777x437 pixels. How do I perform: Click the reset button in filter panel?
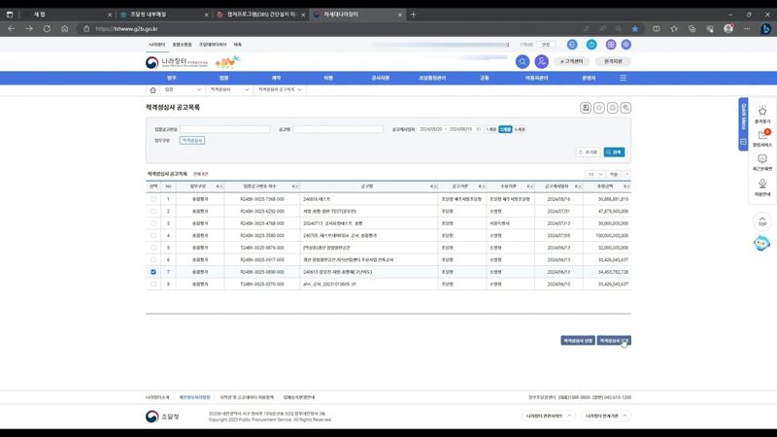(x=589, y=152)
